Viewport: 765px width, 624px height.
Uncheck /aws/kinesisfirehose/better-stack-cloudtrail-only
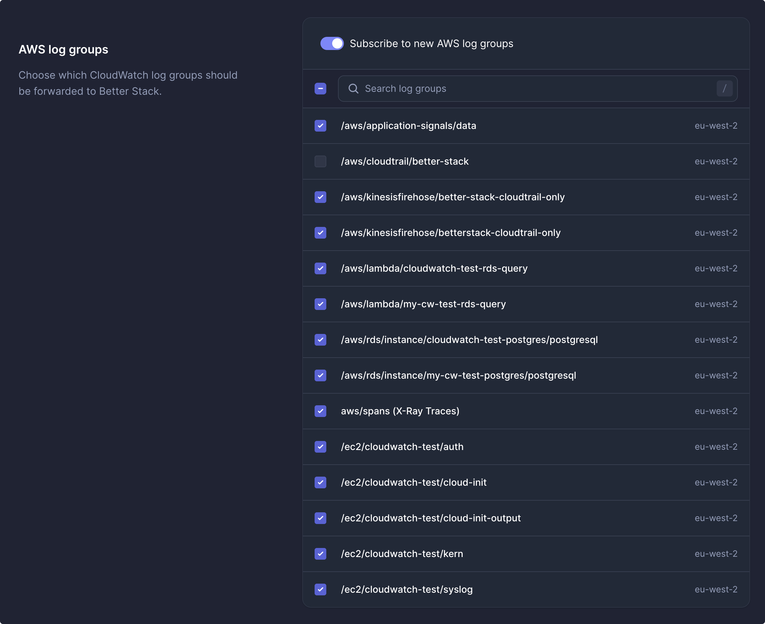(320, 197)
